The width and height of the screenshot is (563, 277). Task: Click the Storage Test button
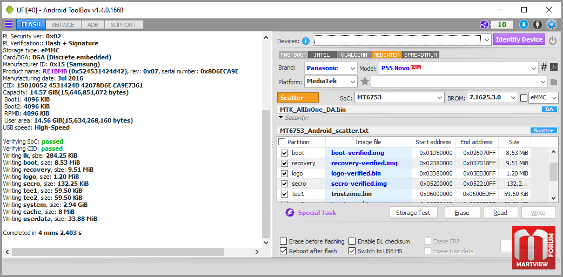(413, 212)
